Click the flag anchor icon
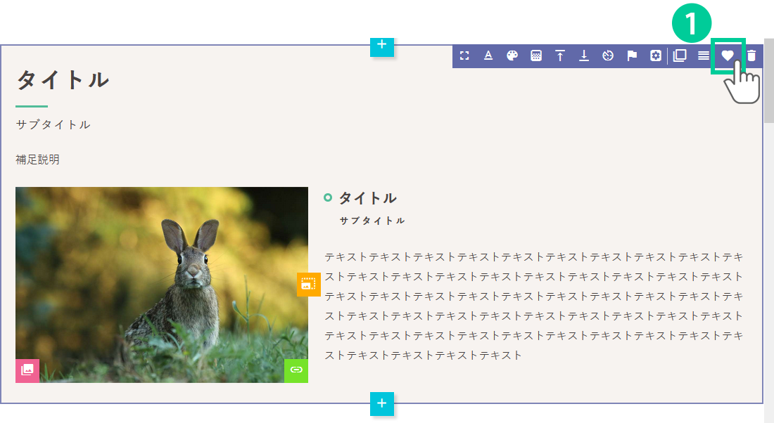 632,56
